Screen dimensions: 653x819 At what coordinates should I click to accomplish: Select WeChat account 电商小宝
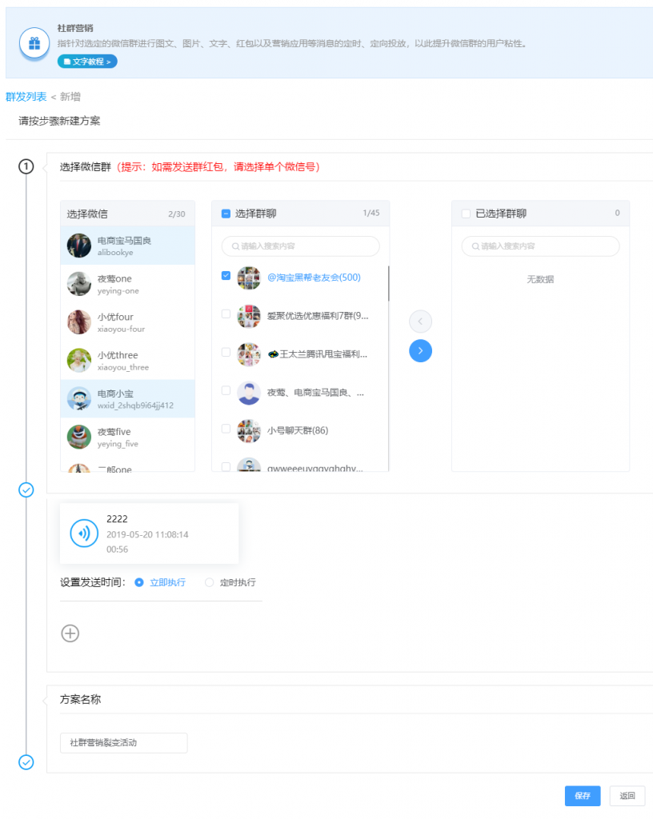tap(127, 398)
